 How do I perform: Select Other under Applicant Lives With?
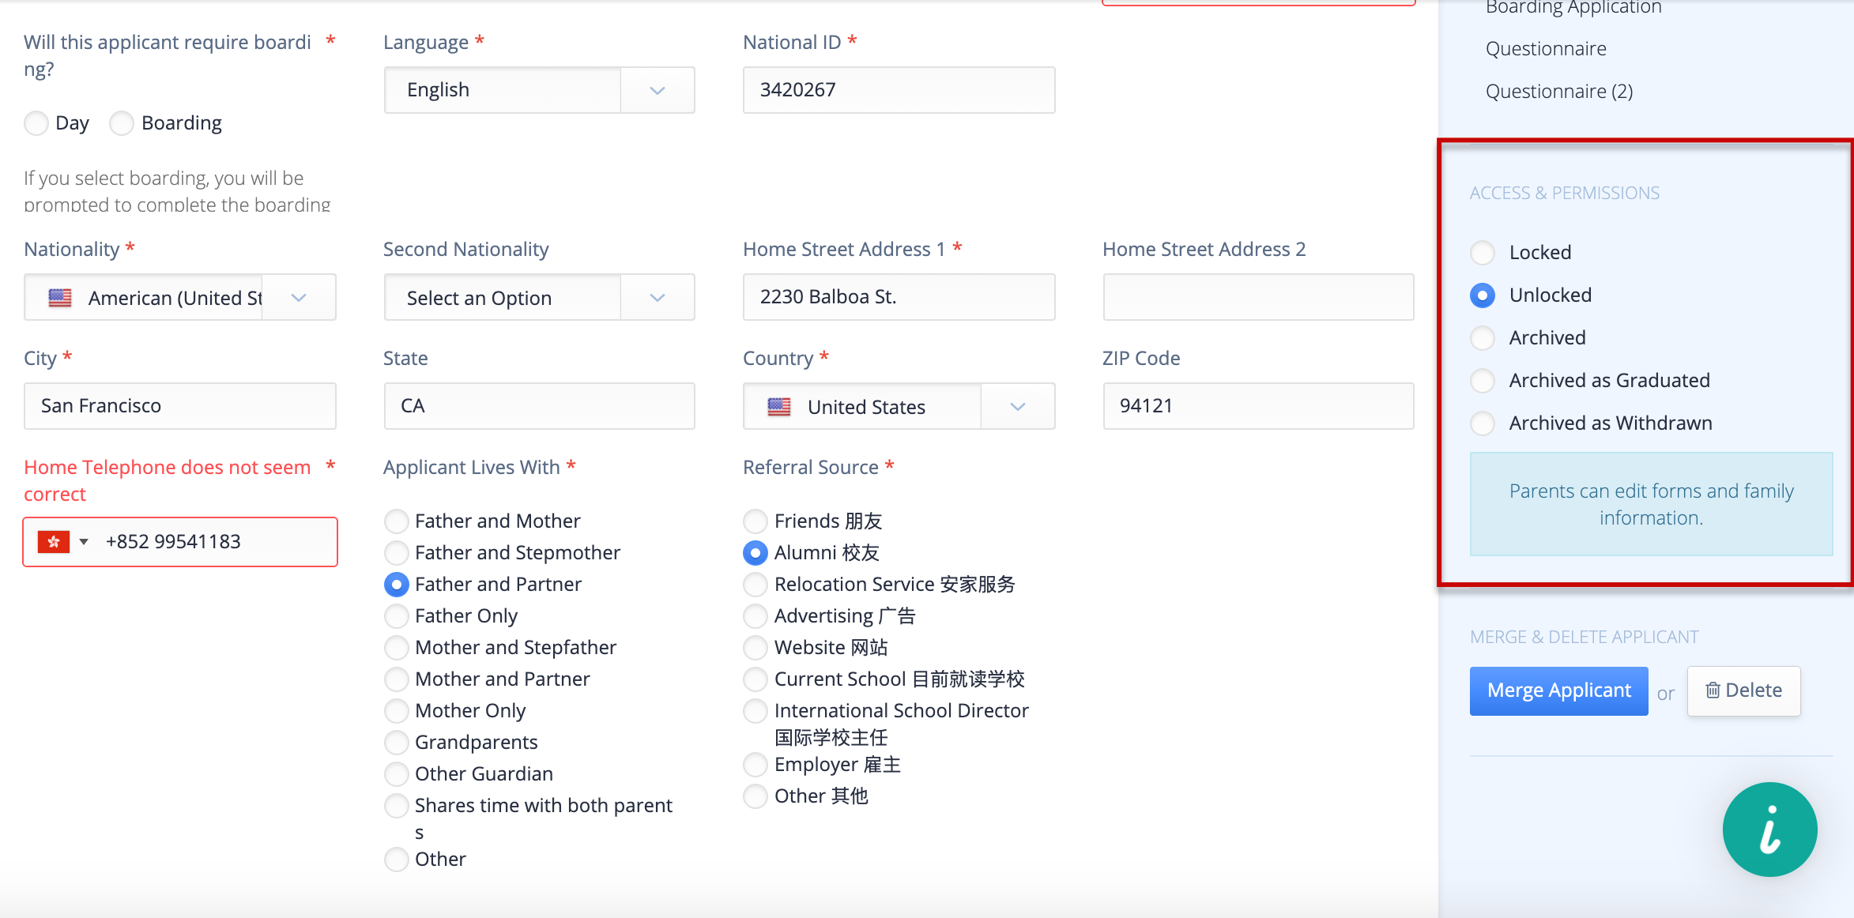click(x=397, y=860)
